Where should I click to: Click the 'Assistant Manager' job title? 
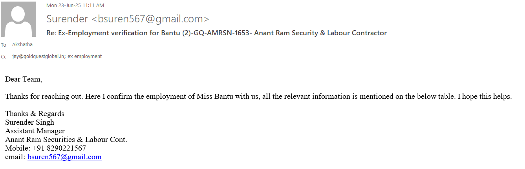[35, 131]
